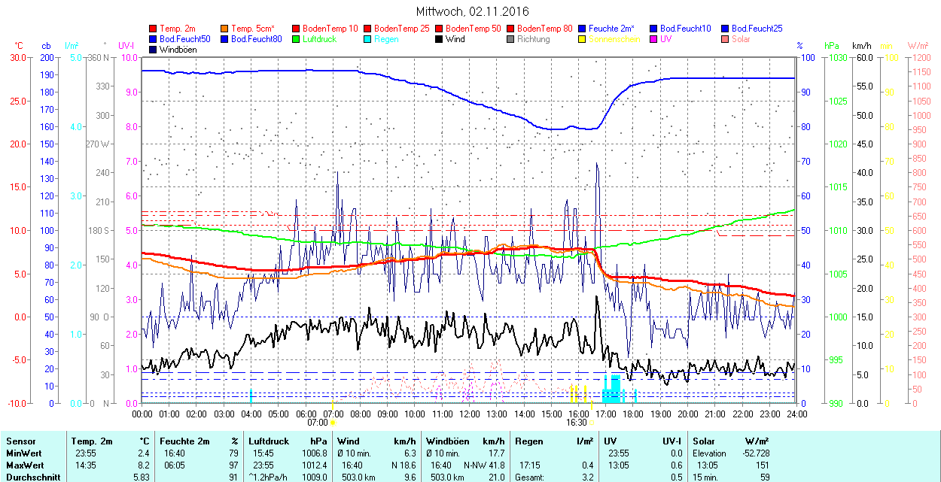This screenshot has height=482, width=941.
Task: Click the 12:00 tick on the time axis
Action: click(x=470, y=414)
